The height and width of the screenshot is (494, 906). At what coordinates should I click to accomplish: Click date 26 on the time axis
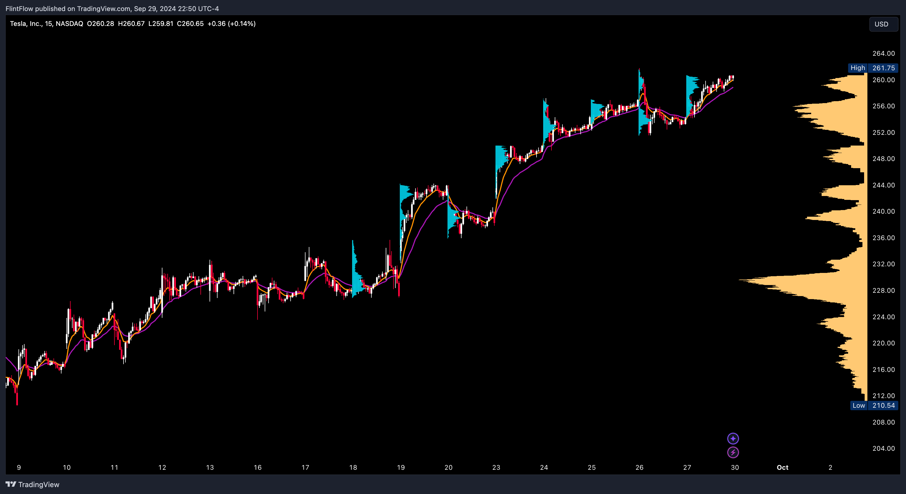639,467
